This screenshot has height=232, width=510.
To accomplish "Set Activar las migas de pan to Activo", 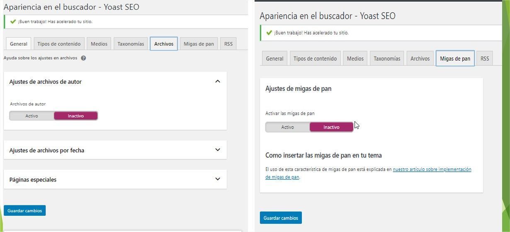I will 287,127.
